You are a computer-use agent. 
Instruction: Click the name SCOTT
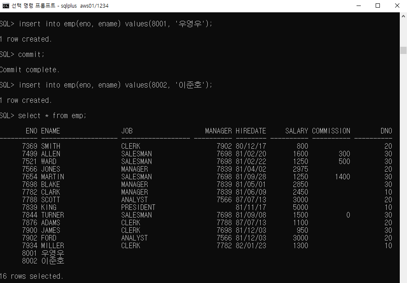tap(50, 200)
